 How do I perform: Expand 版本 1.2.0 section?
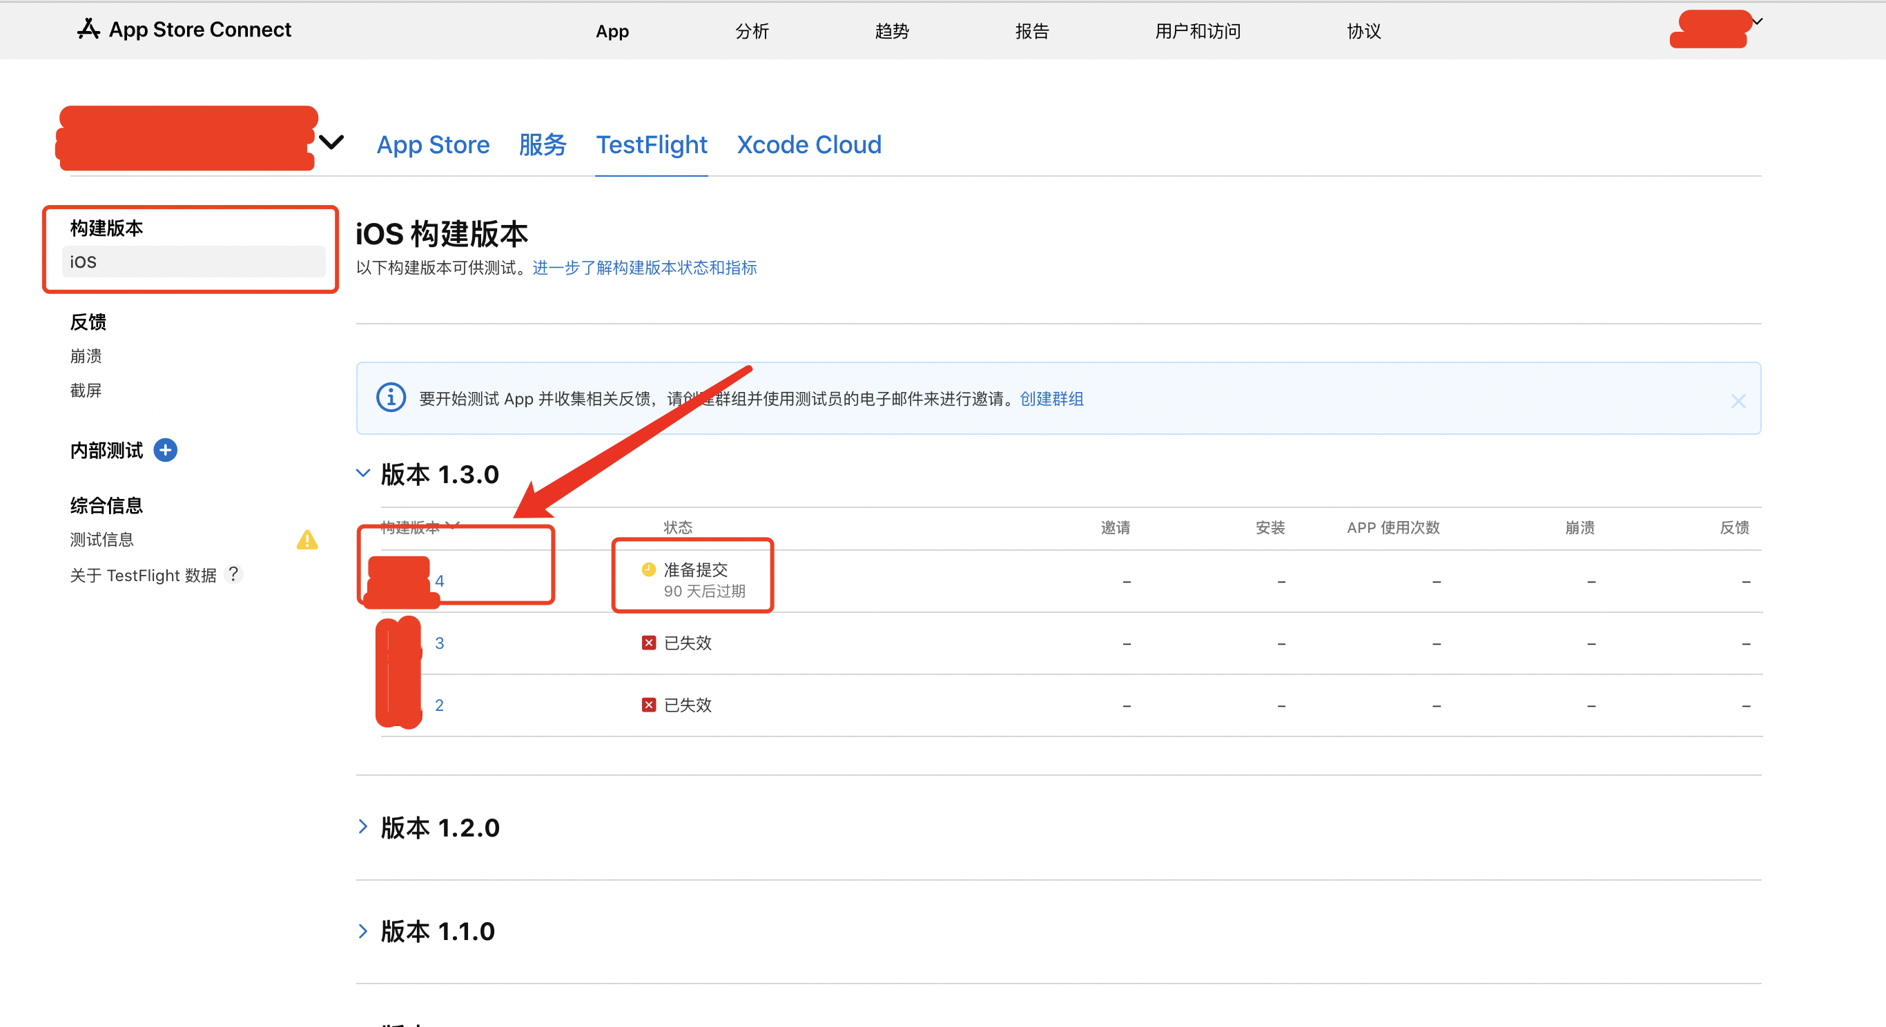click(364, 827)
